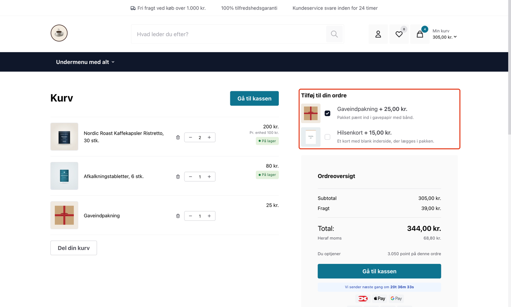This screenshot has height=307, width=511.
Task: Open the Undermenu med alt menu
Action: click(x=85, y=62)
